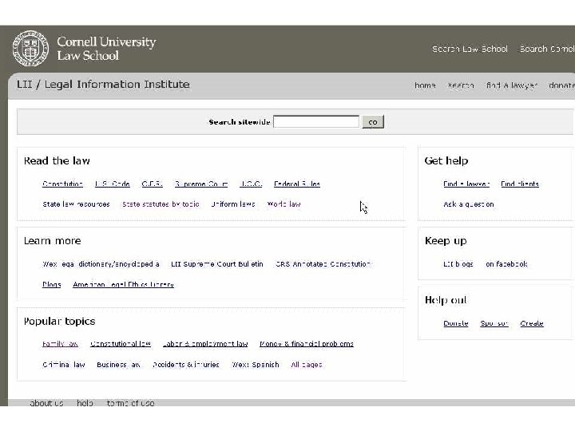Viewport: 575px width, 431px height.
Task: Open Find a lawyer under Get help
Action: coord(466,184)
